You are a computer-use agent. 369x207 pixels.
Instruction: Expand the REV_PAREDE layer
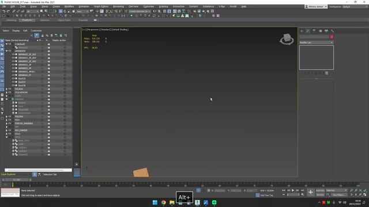(x=6, y=131)
